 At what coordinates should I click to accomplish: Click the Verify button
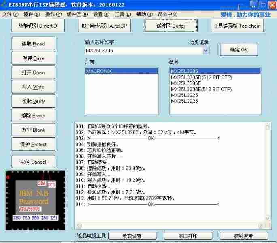click(x=33, y=101)
